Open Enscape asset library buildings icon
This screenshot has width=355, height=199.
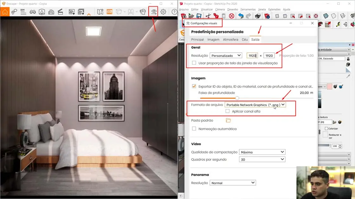click(51, 12)
